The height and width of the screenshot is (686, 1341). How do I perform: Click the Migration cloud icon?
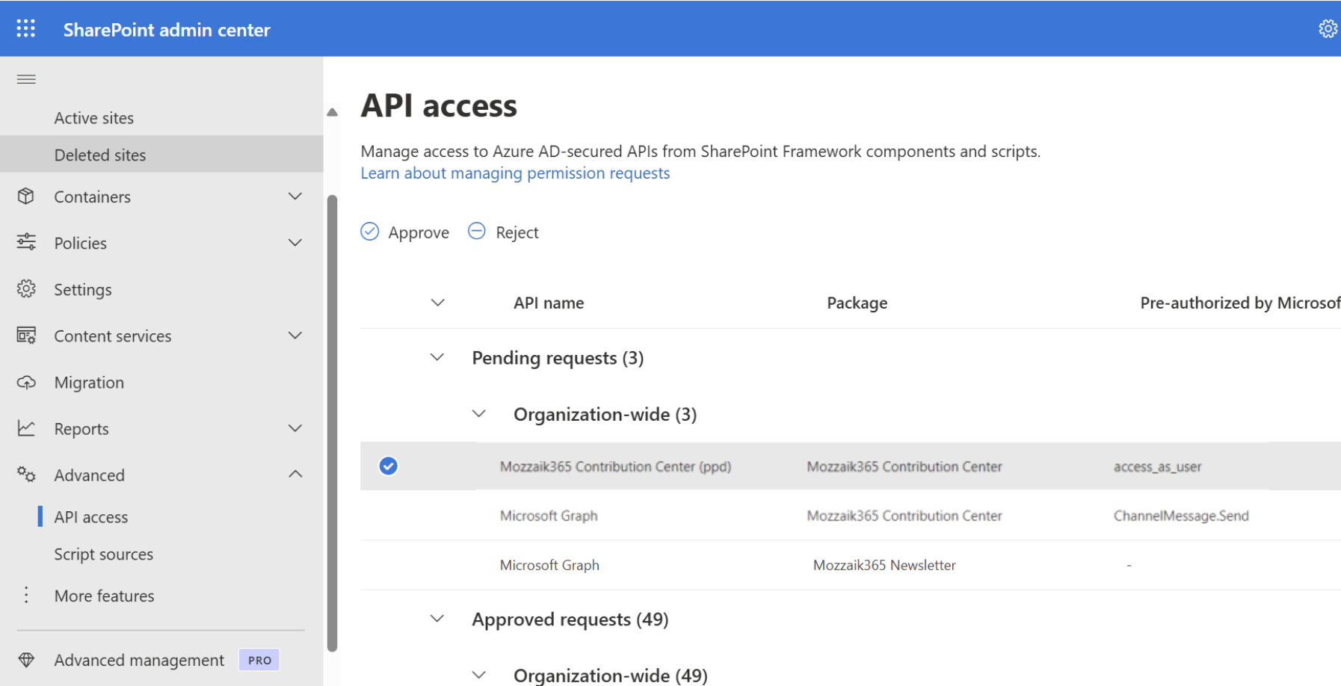(x=26, y=383)
